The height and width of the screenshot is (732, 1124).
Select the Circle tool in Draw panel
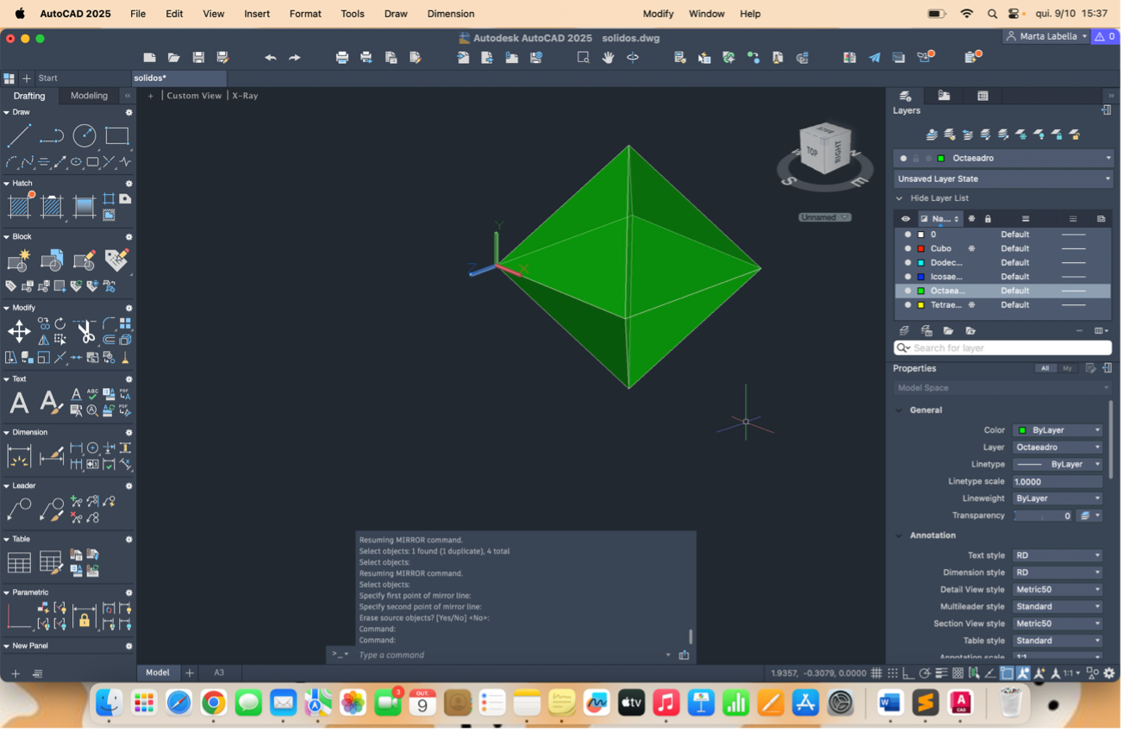tap(84, 135)
